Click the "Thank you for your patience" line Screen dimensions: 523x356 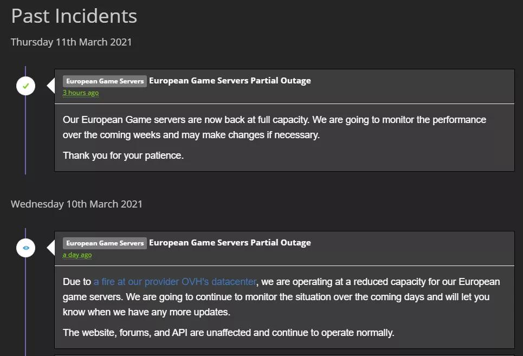coord(123,156)
